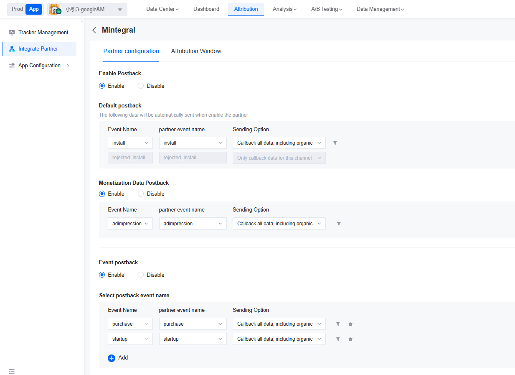Select Disable under Enable Postback
The height and width of the screenshot is (375, 515).
coord(141,86)
